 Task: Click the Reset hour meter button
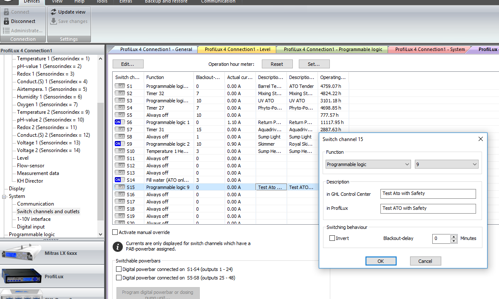[x=277, y=64]
